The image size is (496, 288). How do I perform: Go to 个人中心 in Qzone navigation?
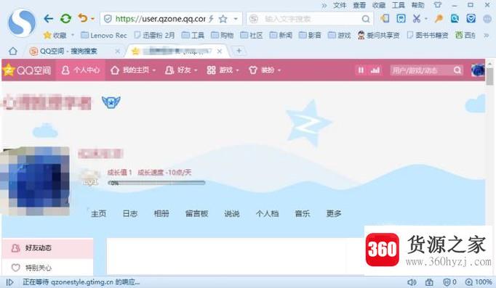tap(80, 70)
